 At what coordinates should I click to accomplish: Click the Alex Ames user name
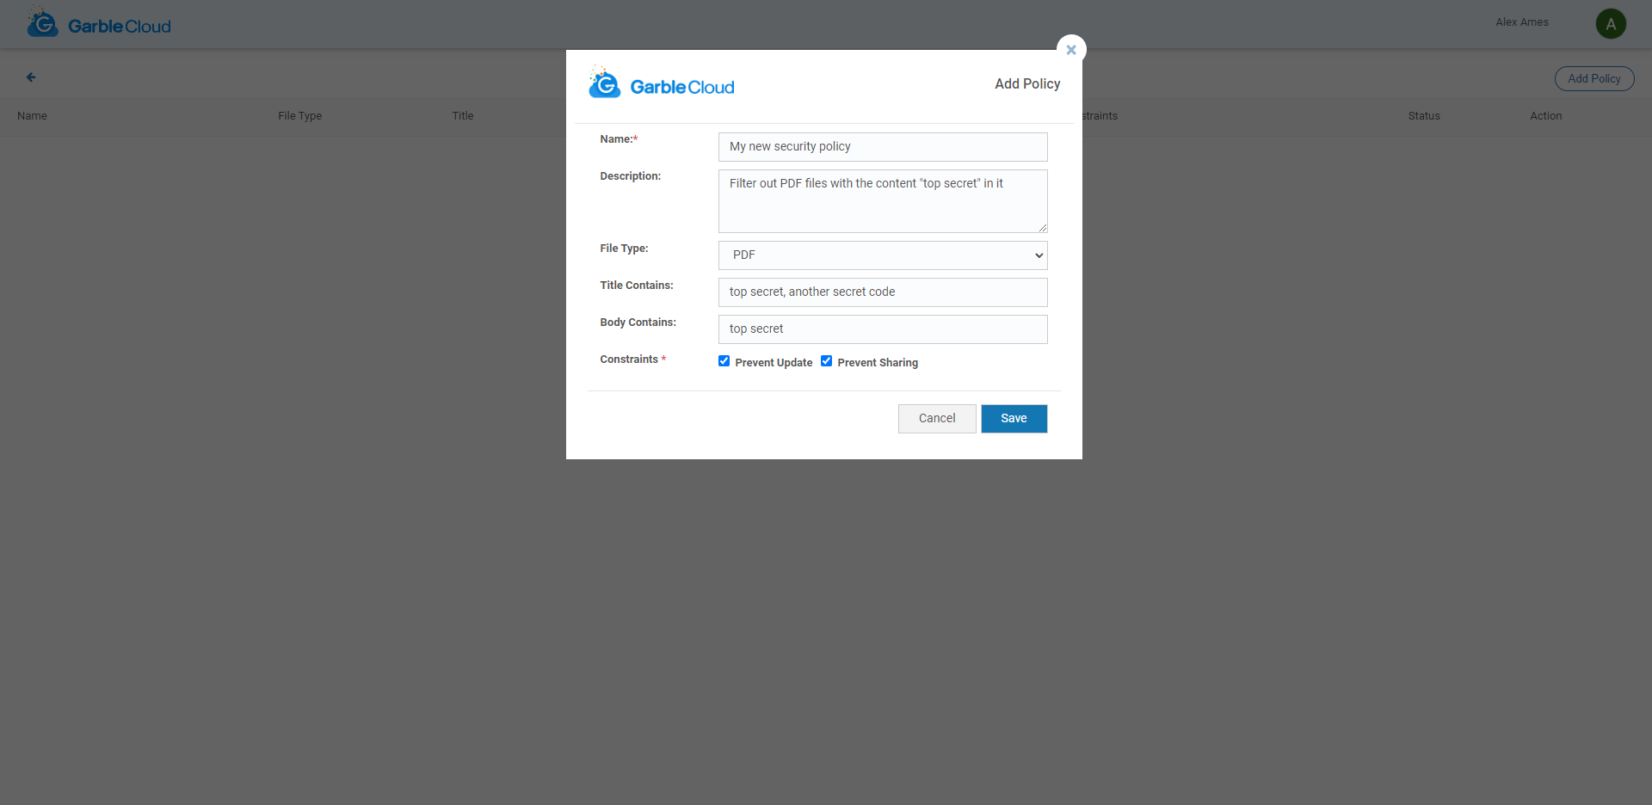[1522, 22]
